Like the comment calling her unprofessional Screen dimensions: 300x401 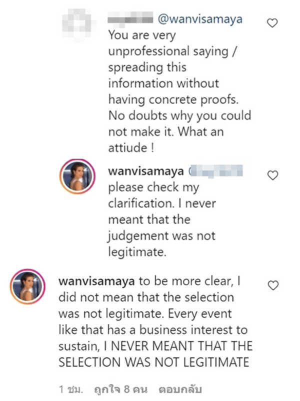click(x=272, y=23)
